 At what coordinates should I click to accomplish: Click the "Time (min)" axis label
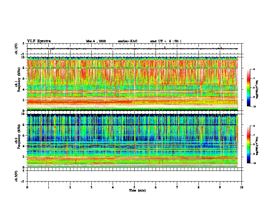tap(137, 190)
